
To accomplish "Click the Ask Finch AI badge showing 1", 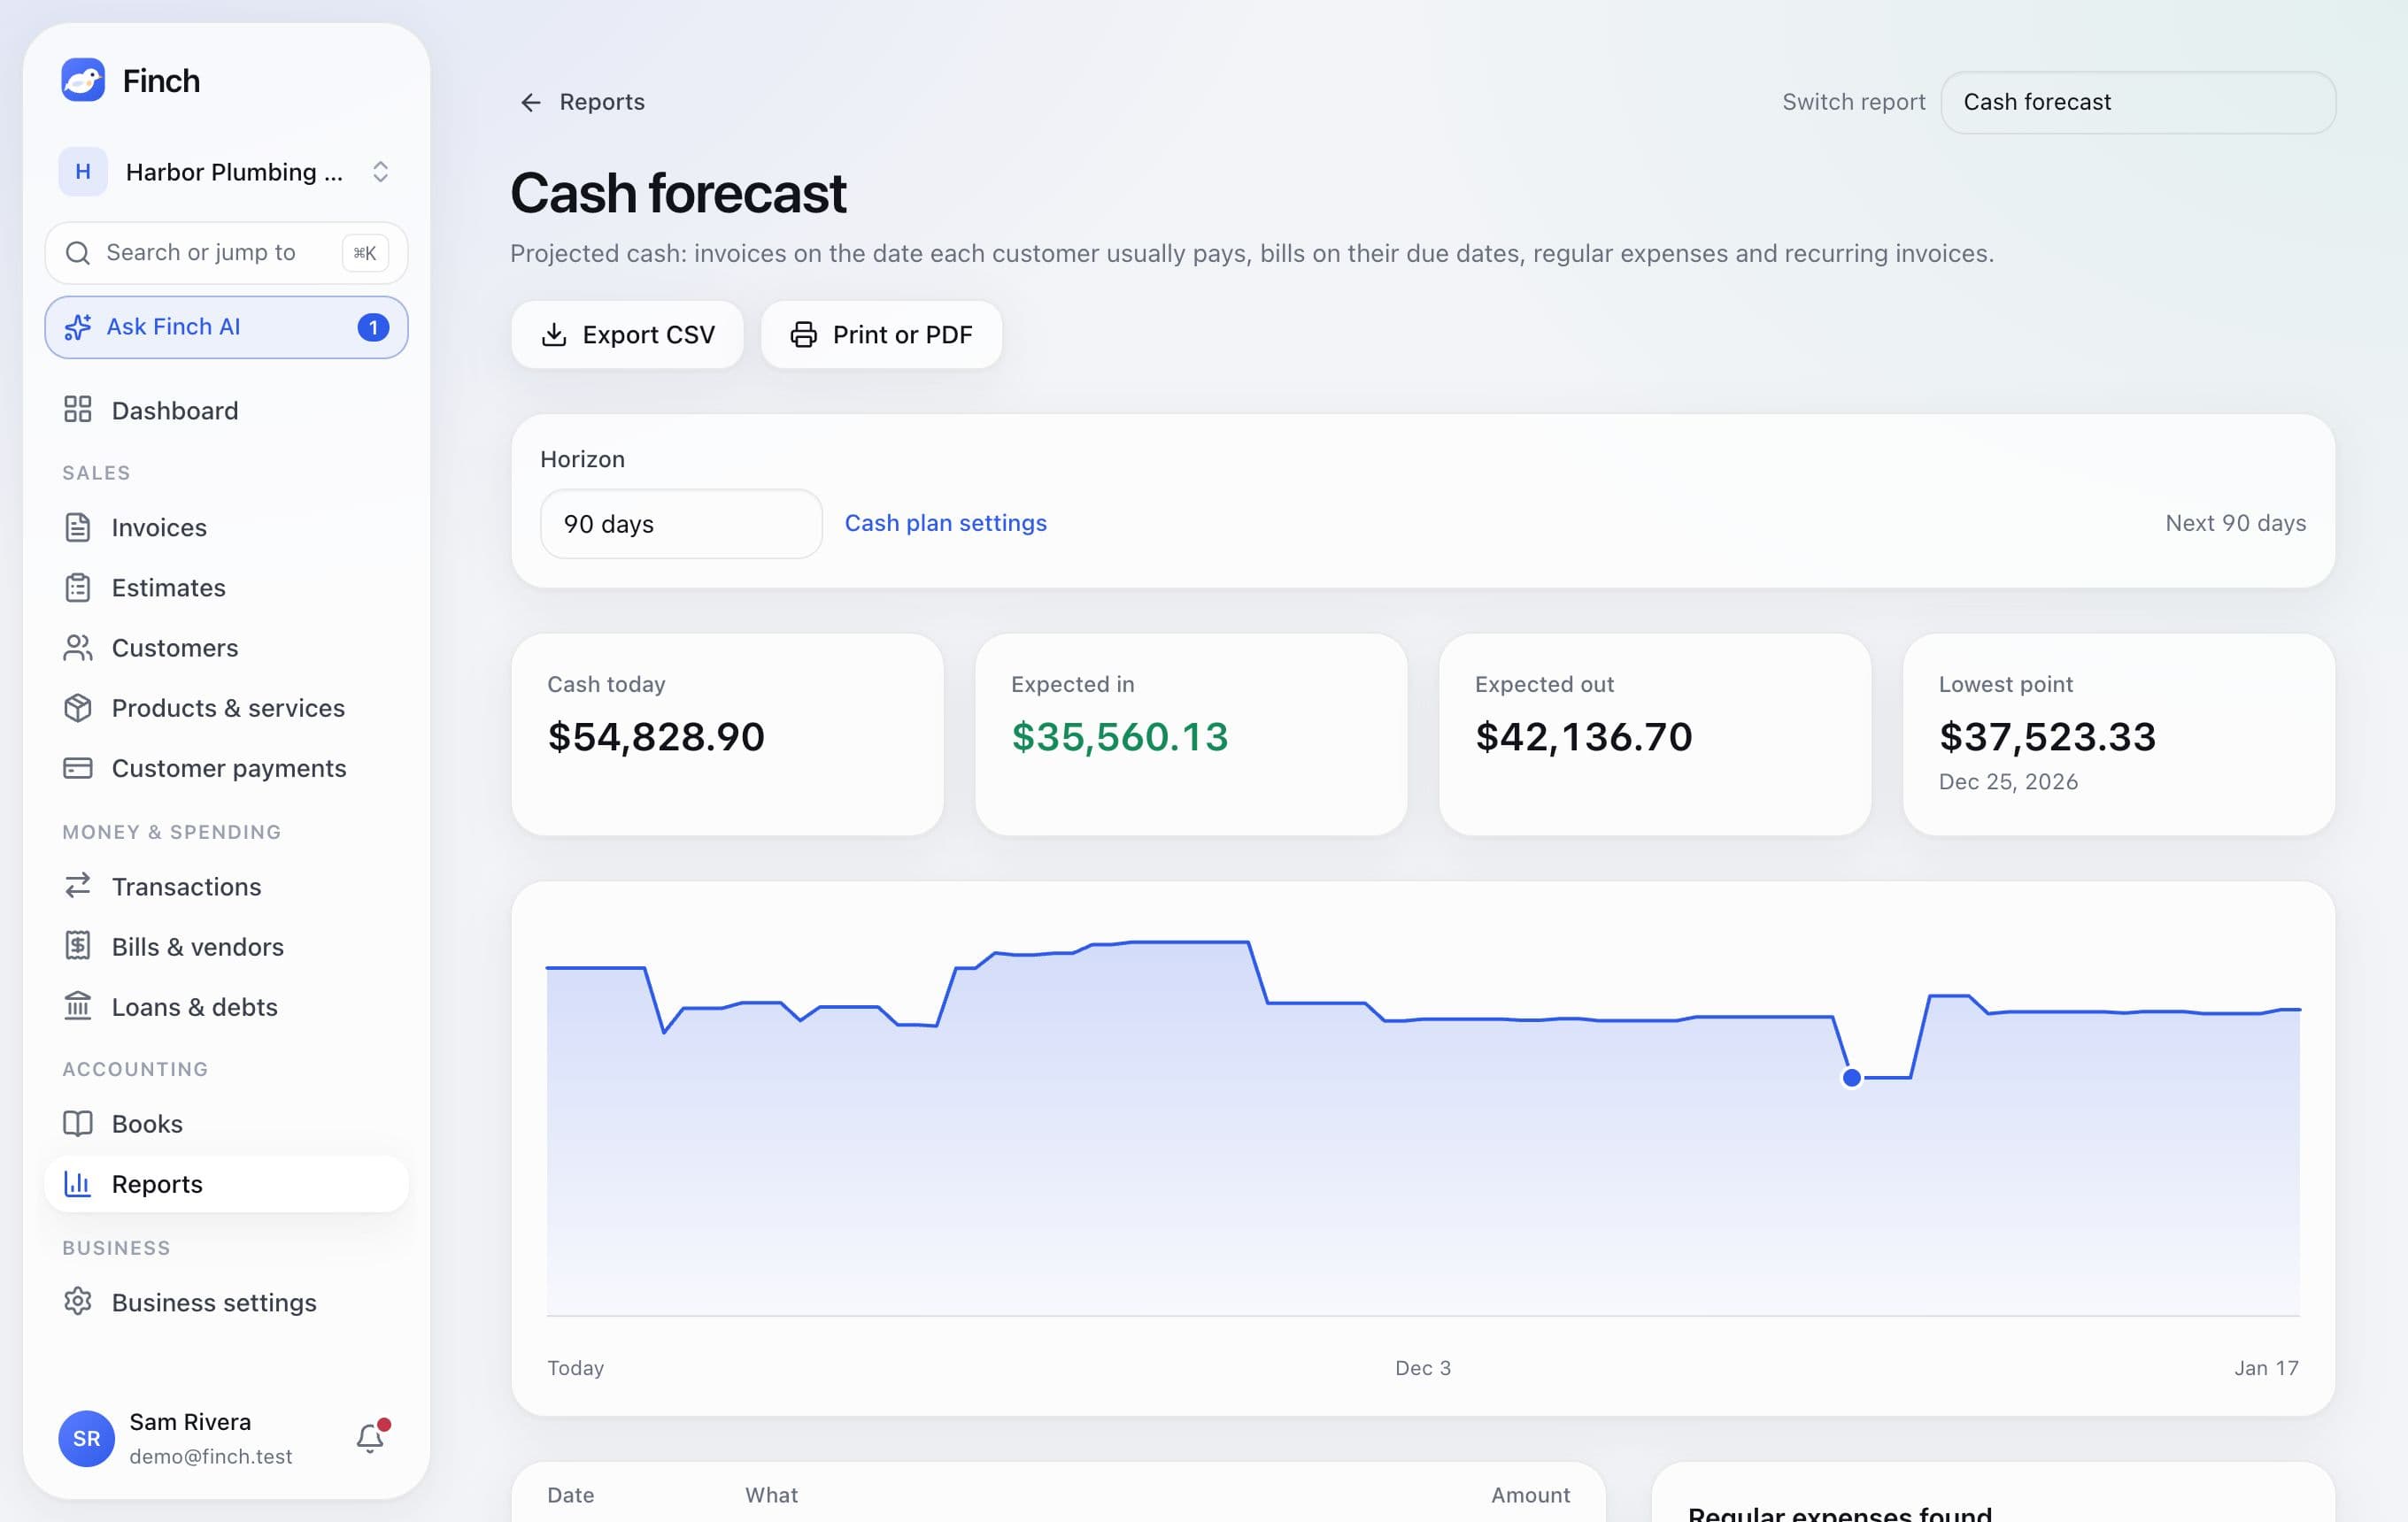I will (373, 327).
